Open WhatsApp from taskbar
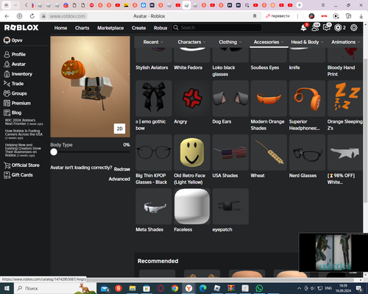The image size is (368, 294). 259,288
